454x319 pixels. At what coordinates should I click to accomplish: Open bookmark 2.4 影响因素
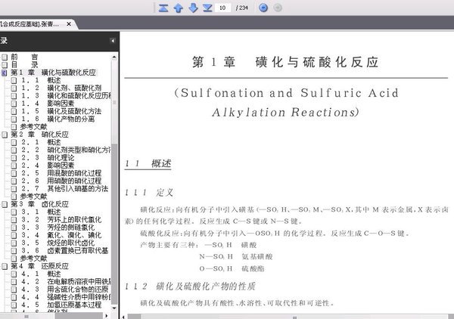point(48,166)
